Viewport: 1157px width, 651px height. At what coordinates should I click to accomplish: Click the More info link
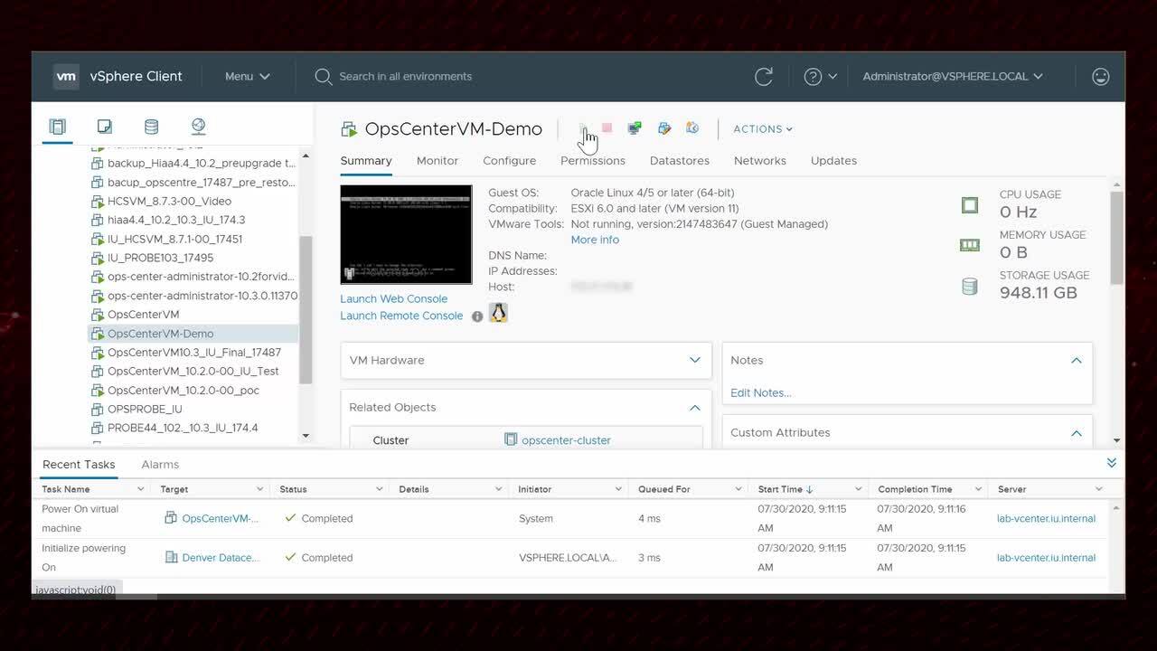[x=595, y=241]
